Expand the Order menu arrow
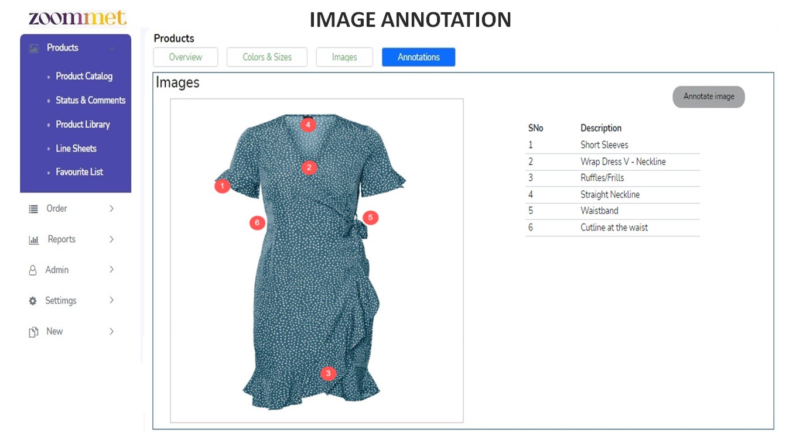The width and height of the screenshot is (796, 447). (111, 209)
